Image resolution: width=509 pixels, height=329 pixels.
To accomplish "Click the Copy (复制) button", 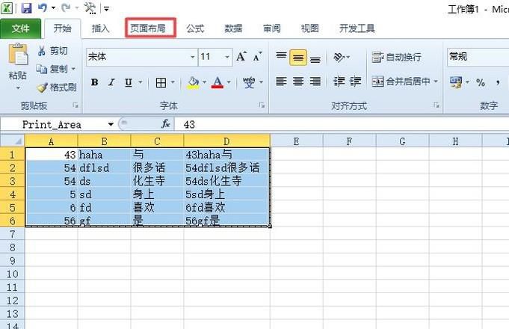I will [52, 69].
